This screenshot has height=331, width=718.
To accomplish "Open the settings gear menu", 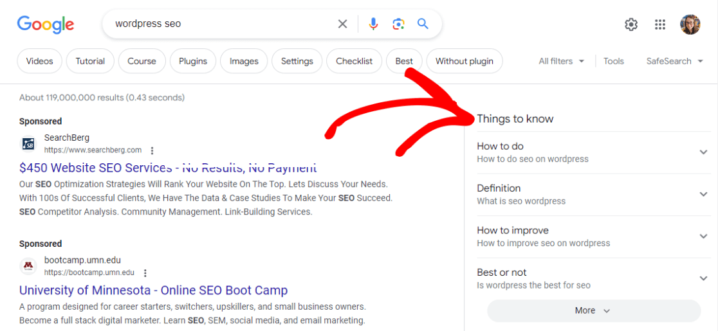I will [631, 24].
